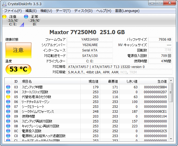
Task: Select the C: E: disk with 注意 status
Action: point(13,20)
